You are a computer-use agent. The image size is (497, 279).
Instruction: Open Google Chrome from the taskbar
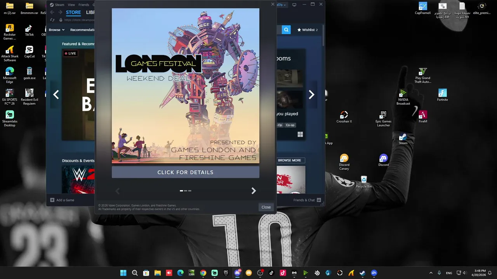point(203,273)
